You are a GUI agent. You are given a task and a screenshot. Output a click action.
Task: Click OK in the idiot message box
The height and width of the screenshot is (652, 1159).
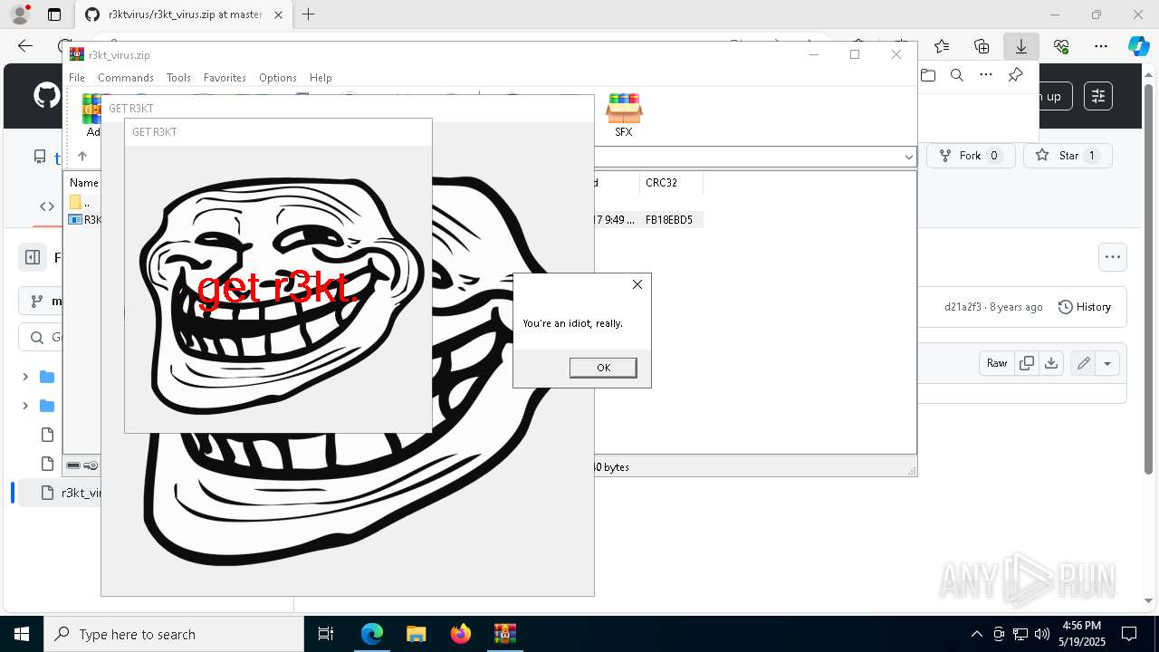tap(603, 367)
